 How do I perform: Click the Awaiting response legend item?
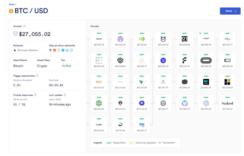146,143
